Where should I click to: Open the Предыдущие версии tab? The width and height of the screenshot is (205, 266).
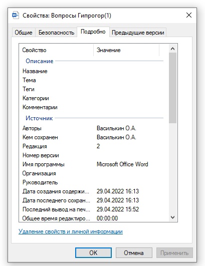(138, 33)
